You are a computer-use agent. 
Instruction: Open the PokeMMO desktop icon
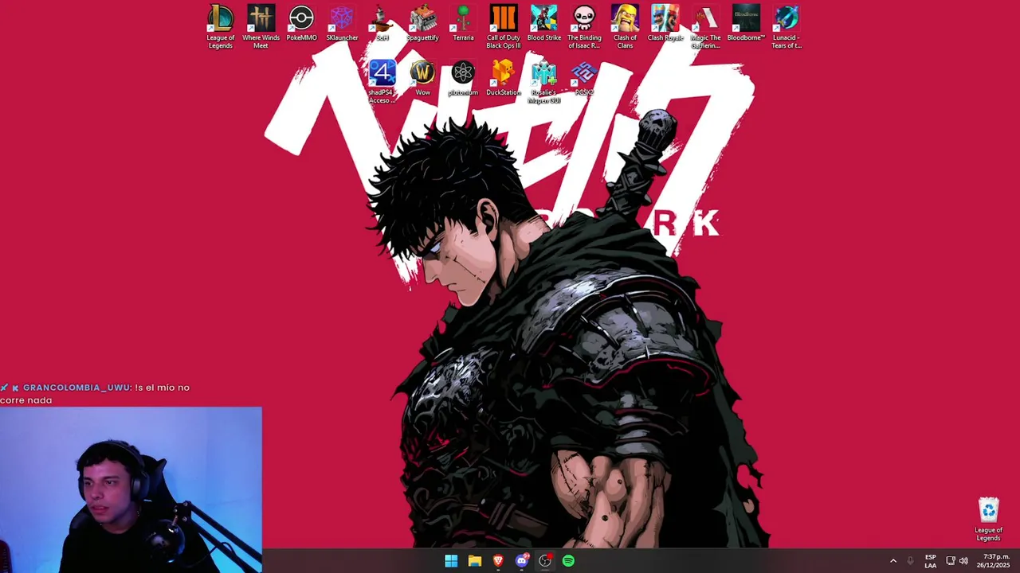(301, 23)
